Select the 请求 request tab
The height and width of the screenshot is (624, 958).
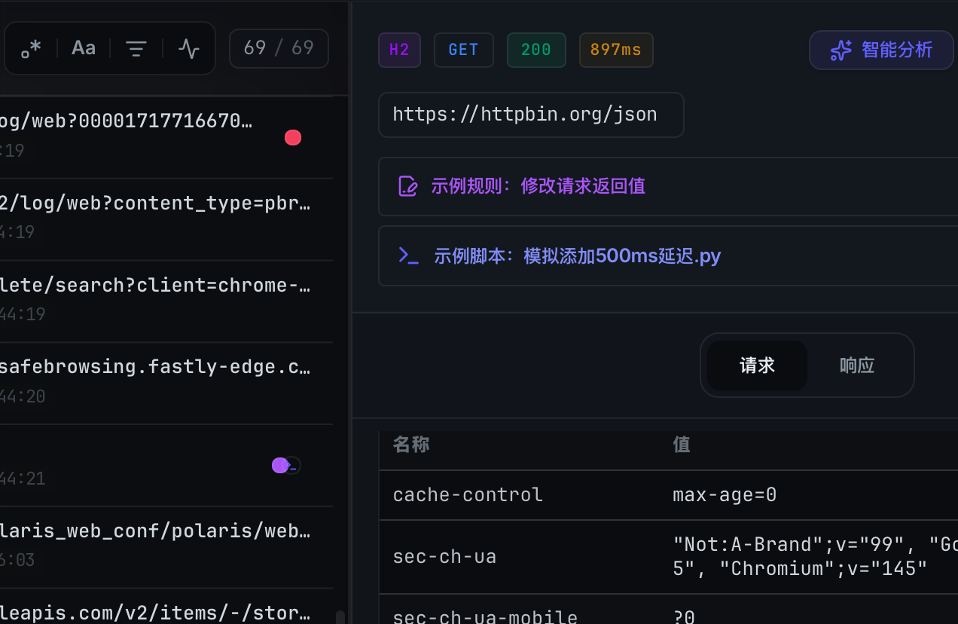(756, 365)
